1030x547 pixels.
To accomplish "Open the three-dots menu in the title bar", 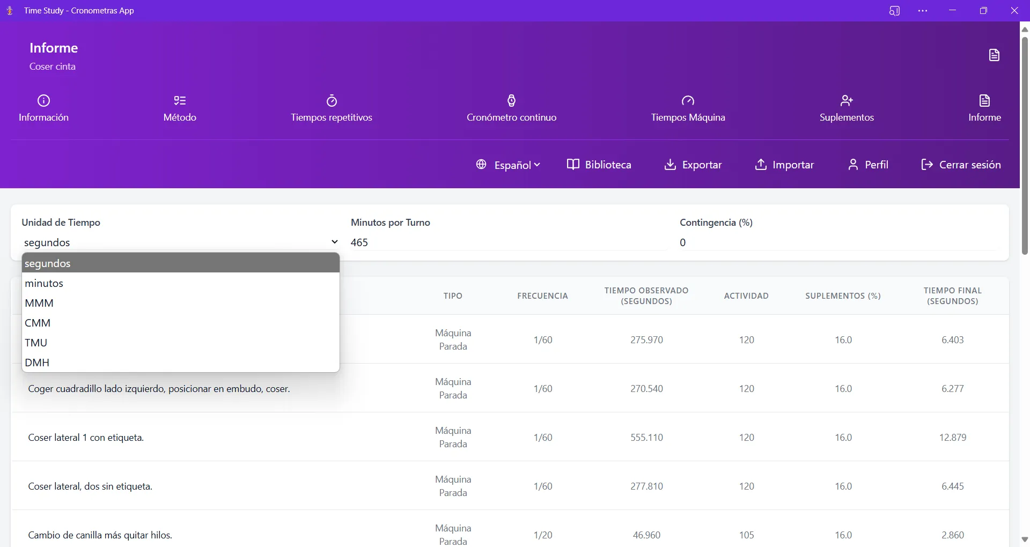I will [x=923, y=11].
